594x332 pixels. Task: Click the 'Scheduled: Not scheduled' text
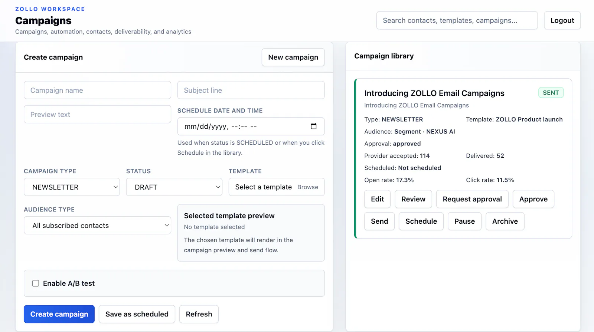coord(403,168)
